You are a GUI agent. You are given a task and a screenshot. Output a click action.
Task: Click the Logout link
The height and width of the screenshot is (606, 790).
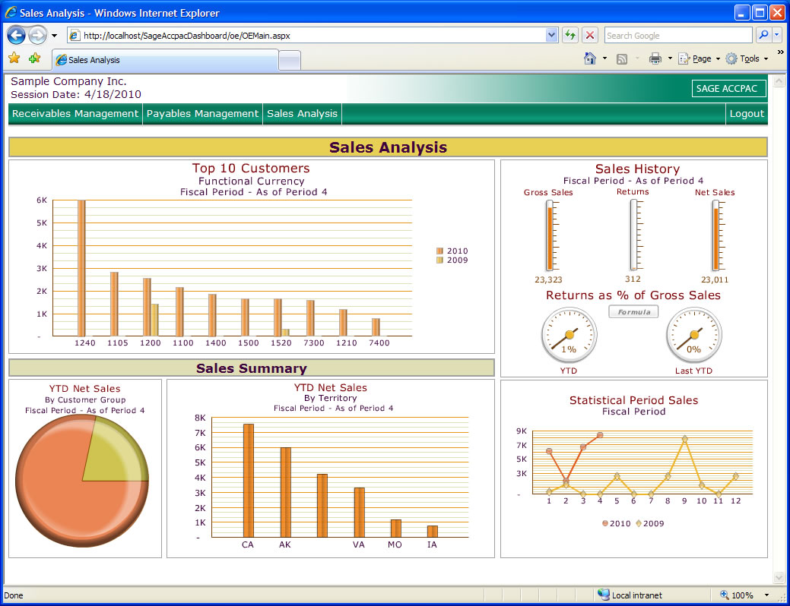pos(747,114)
